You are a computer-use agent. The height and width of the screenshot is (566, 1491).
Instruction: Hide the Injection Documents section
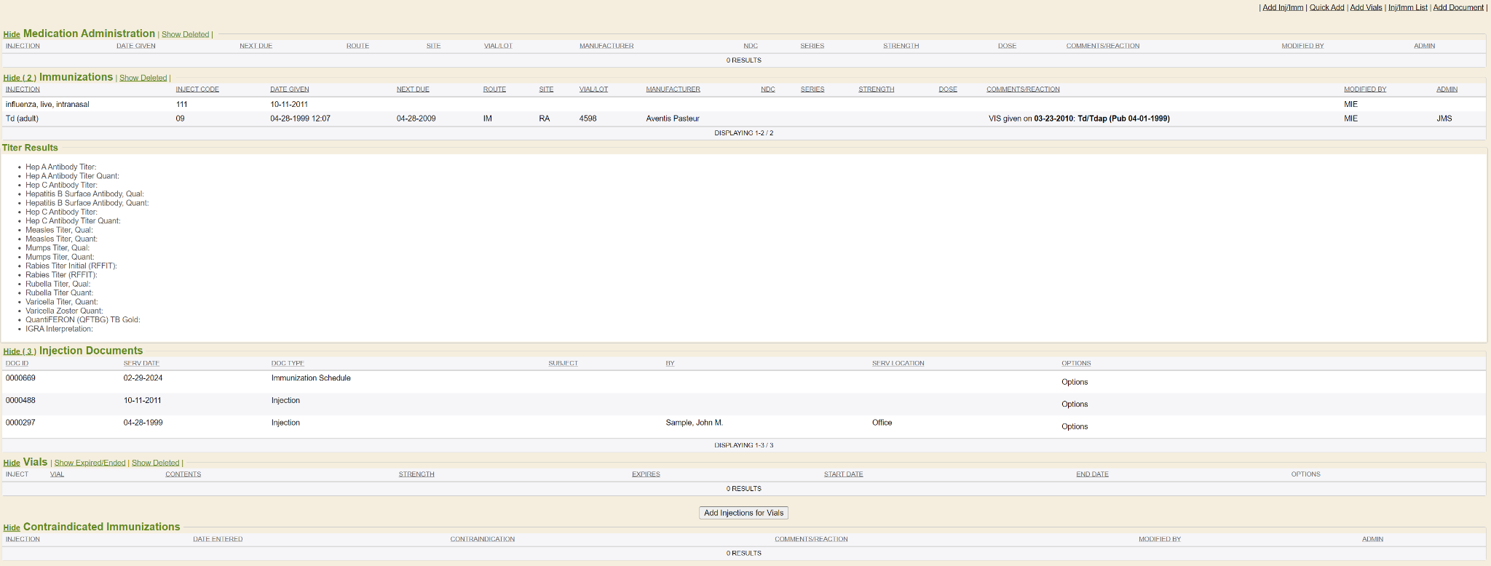[19, 351]
